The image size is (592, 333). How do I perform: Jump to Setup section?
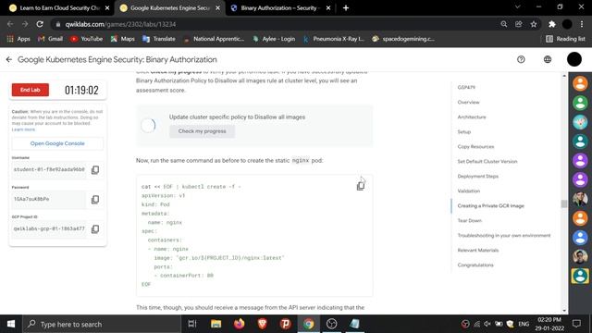coord(464,131)
